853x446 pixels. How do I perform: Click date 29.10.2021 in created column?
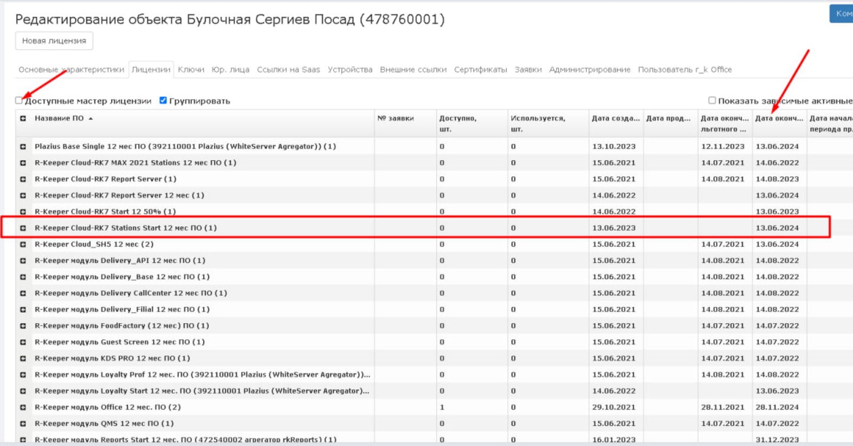(x=614, y=407)
